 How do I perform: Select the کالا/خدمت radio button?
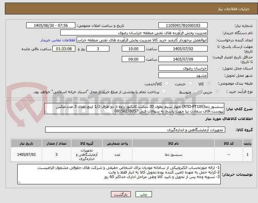(x=167, y=83)
